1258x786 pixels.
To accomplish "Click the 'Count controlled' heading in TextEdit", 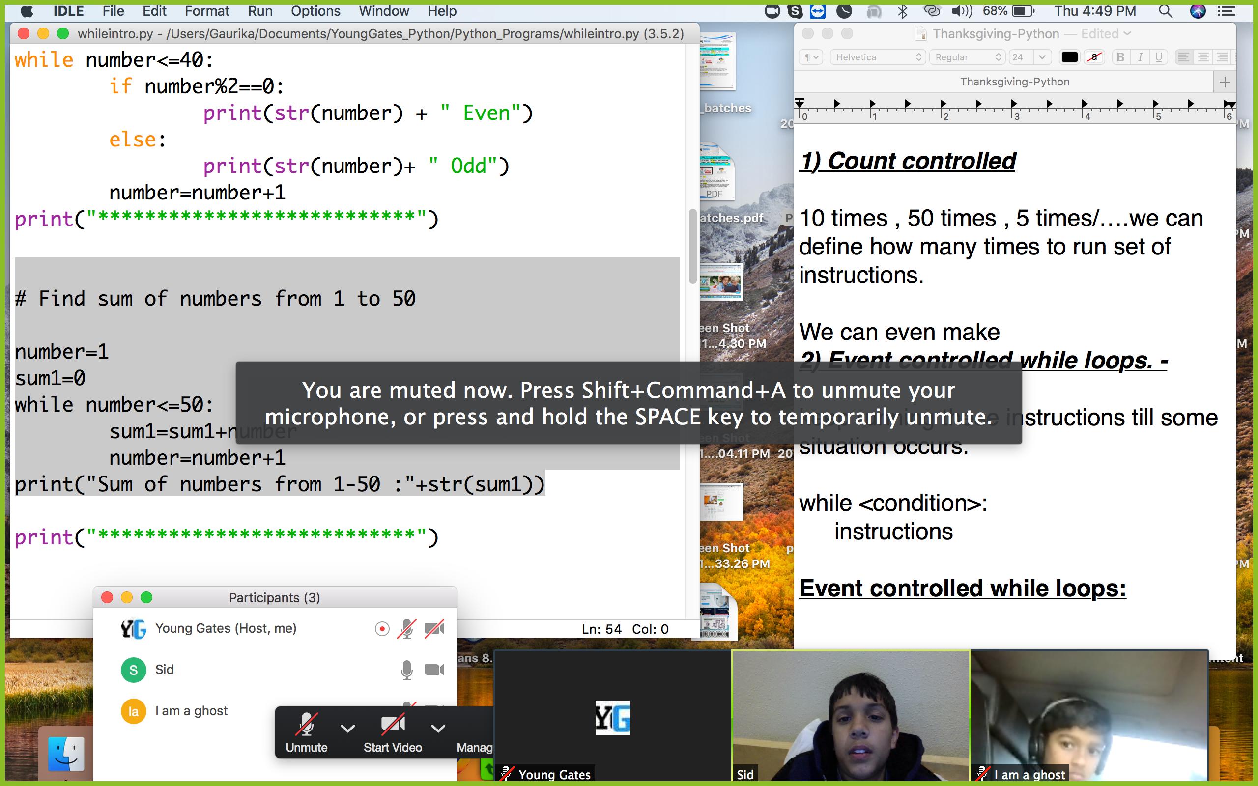I will (908, 161).
